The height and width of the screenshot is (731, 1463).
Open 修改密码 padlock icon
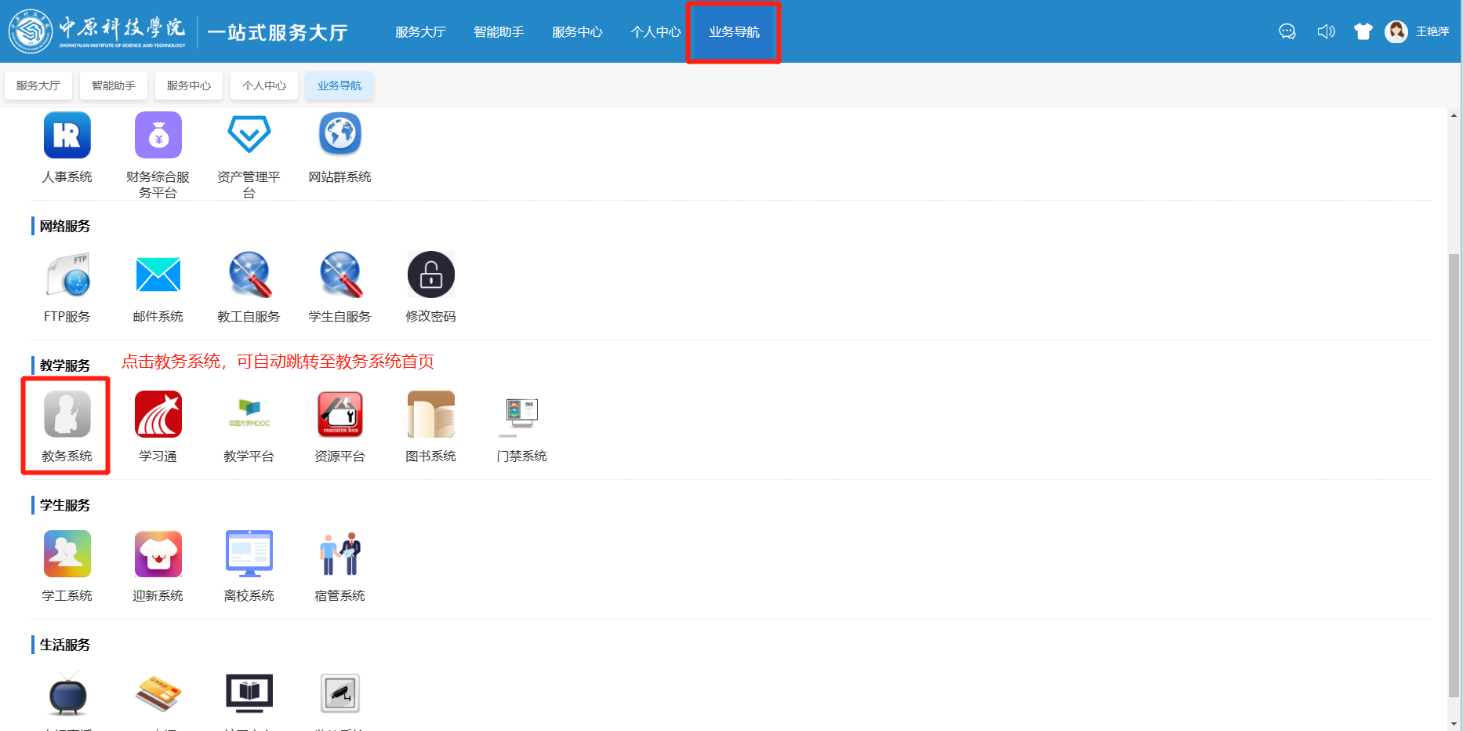[430, 275]
